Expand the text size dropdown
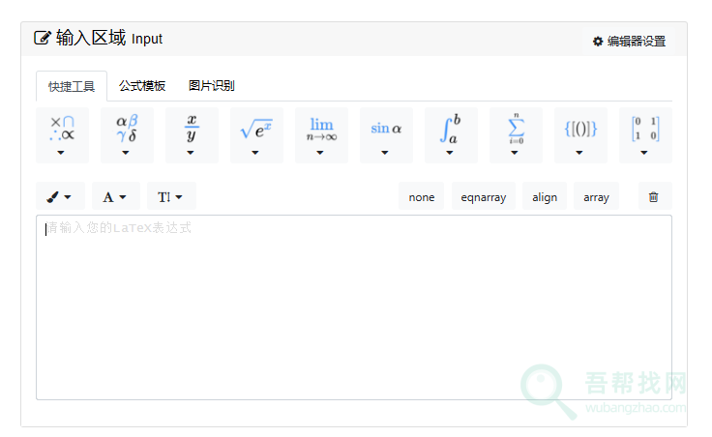 (x=171, y=196)
